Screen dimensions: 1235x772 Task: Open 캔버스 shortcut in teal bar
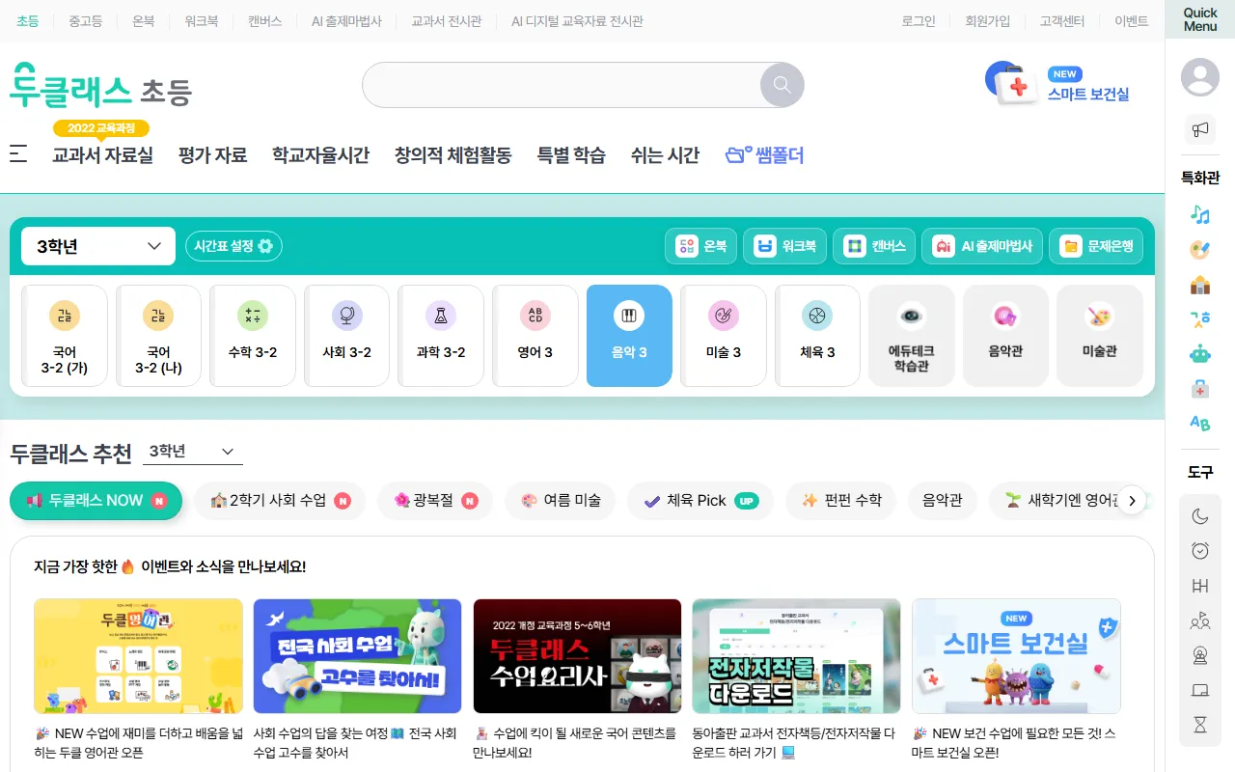click(x=874, y=246)
